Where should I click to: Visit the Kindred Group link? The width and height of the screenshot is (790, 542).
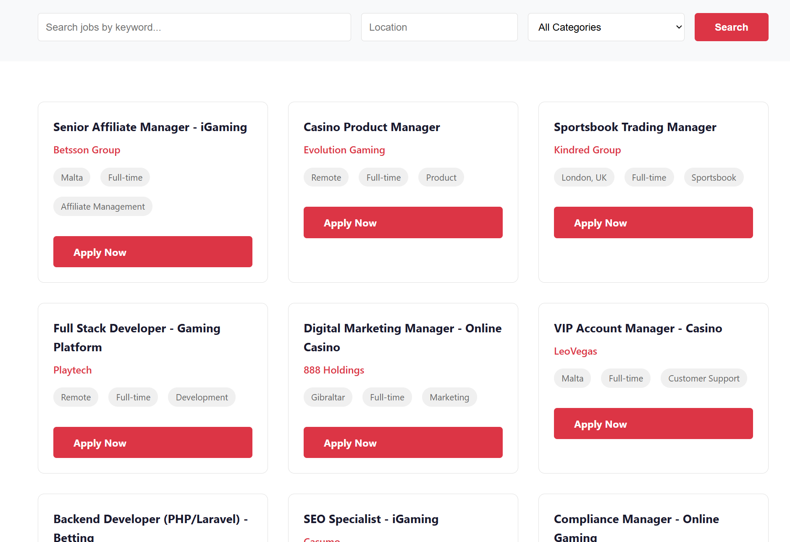(587, 150)
